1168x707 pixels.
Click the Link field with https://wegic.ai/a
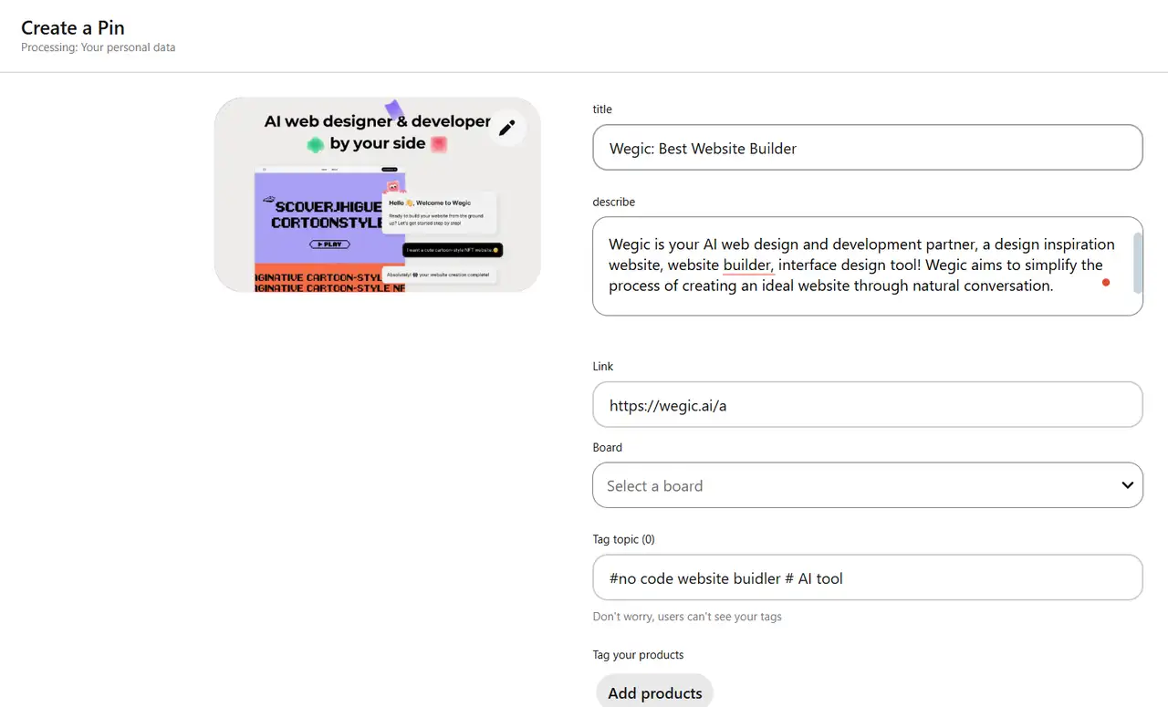[868, 405]
